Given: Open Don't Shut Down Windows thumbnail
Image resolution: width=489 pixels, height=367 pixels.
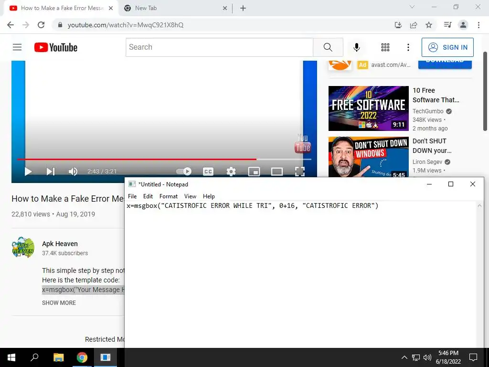Looking at the screenshot, I should (368, 157).
